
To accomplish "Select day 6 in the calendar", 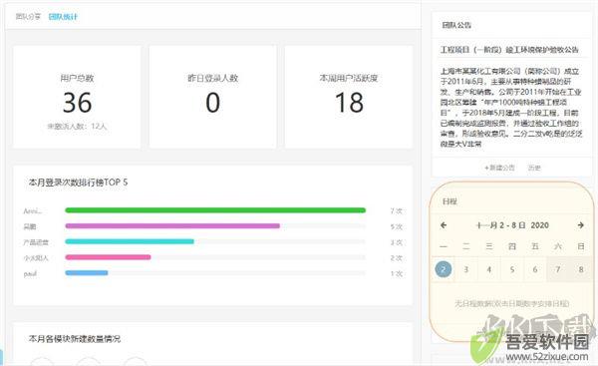I will tap(535, 269).
